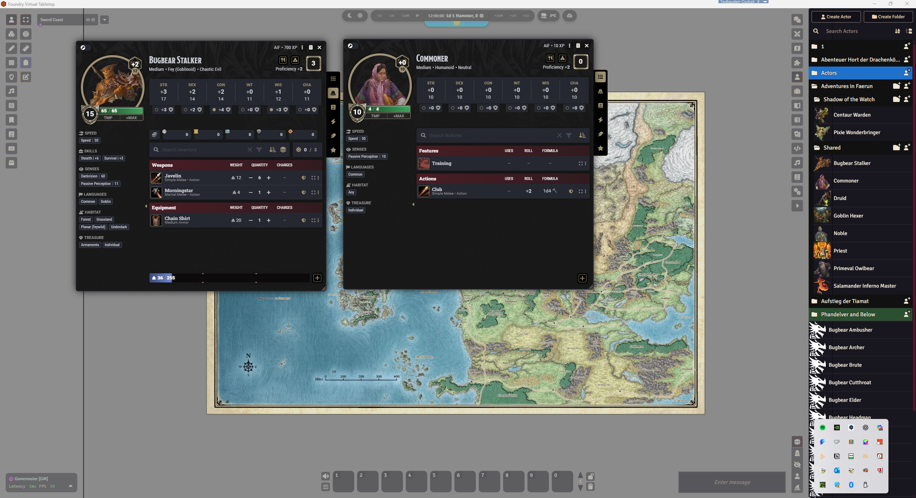The height and width of the screenshot is (498, 916).
Task: Open Commoner spellbook lightning tab
Action: pos(600,119)
